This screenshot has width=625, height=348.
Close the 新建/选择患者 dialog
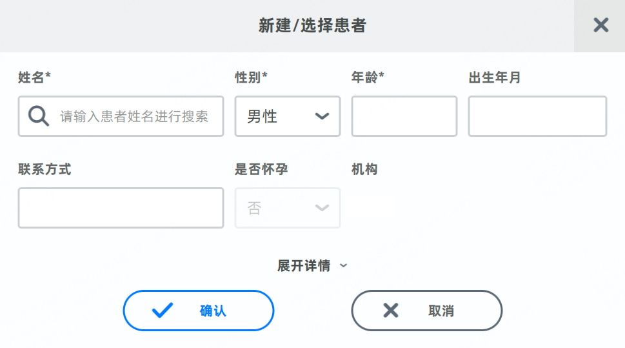(600, 25)
